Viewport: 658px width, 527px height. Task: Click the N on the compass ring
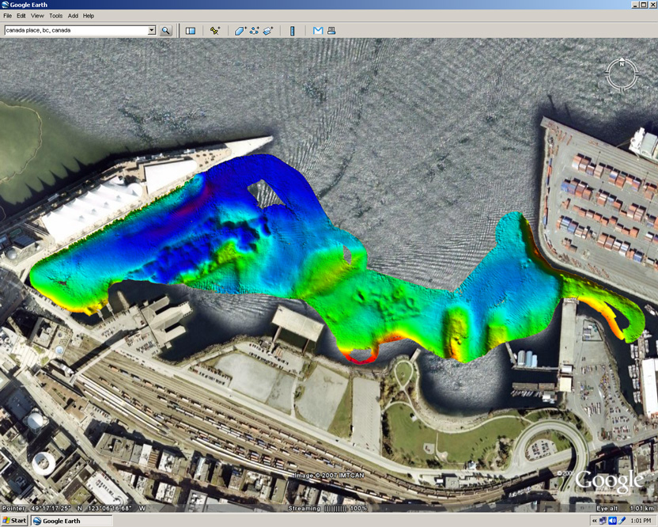click(622, 62)
